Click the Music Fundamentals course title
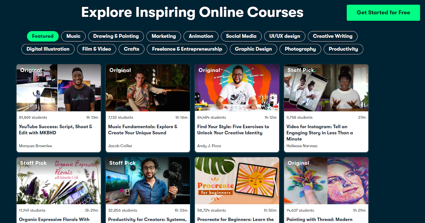Screen dimensions: 425x223 click(x=143, y=130)
